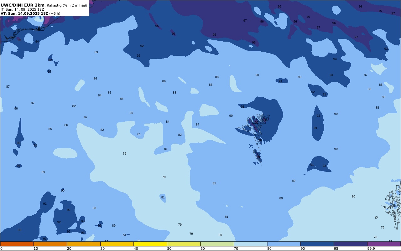Click the 'Rakastig (%) í 2 m hæð' caption

click(67, 5)
